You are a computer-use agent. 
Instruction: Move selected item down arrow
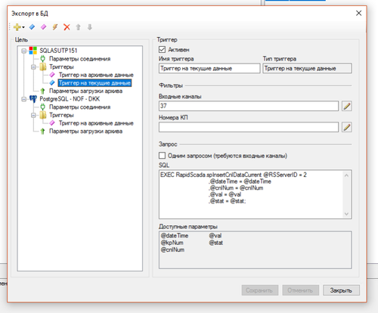click(x=90, y=27)
